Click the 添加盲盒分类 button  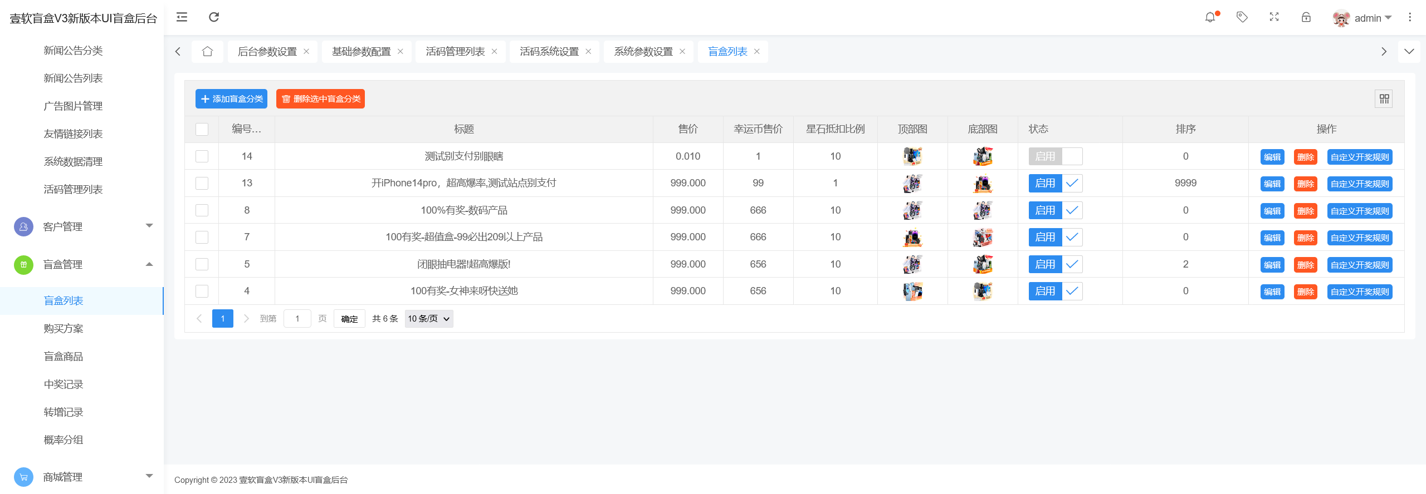(231, 99)
